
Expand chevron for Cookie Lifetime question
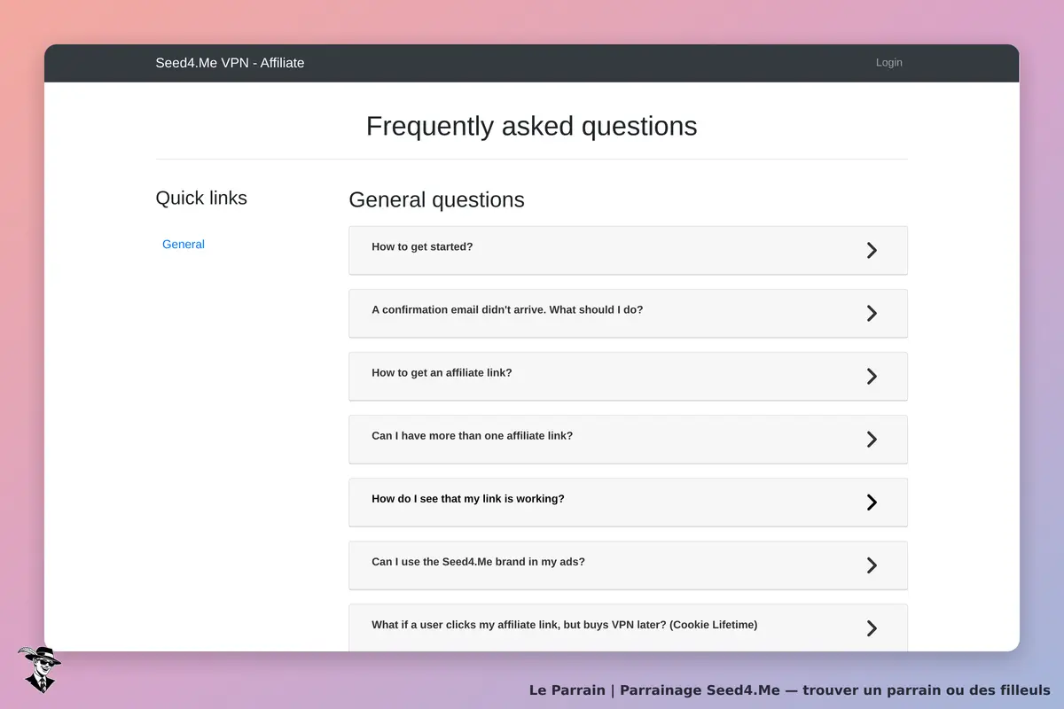coord(872,627)
